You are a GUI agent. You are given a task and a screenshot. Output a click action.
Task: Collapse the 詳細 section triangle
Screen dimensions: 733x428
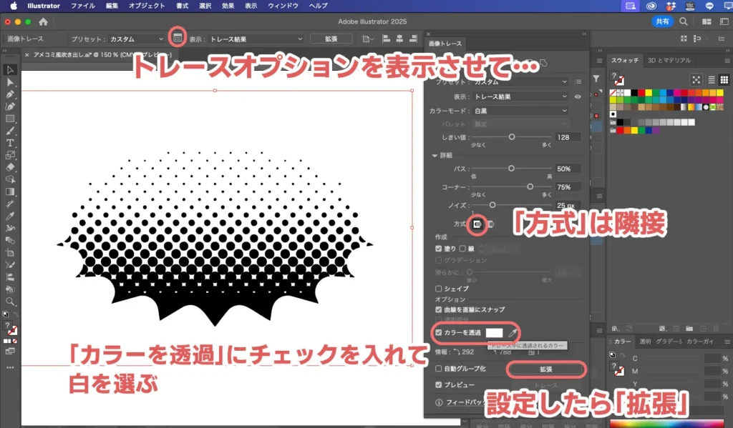(x=433, y=155)
